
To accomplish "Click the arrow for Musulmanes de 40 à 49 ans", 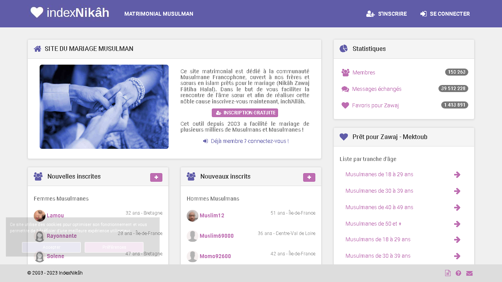I will [x=457, y=208].
